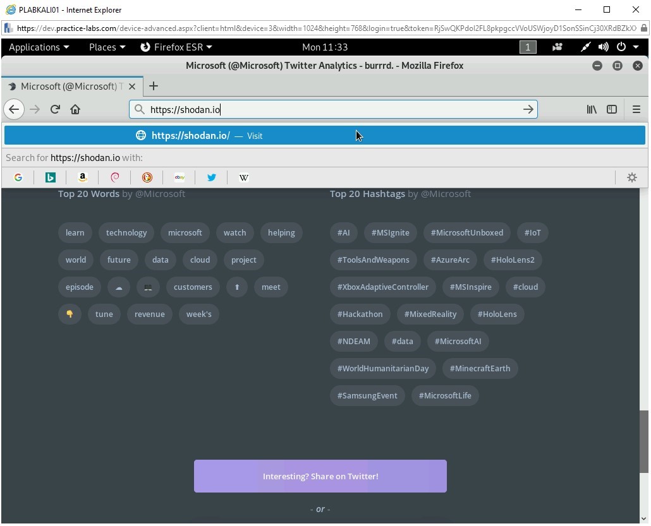Search shodan.io with the Amazon icon
The image size is (651, 526).
point(82,177)
